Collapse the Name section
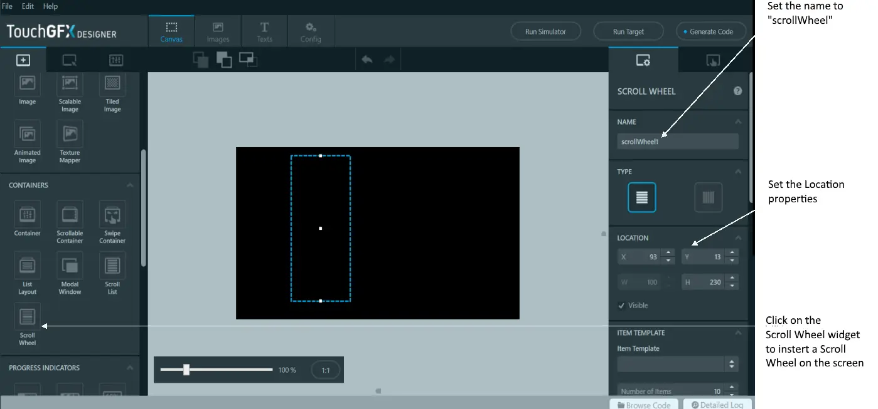 click(x=738, y=122)
